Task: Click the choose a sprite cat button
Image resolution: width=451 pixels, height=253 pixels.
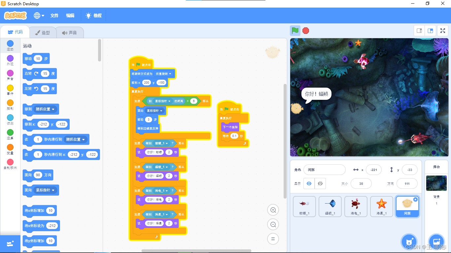Action: pos(409,242)
